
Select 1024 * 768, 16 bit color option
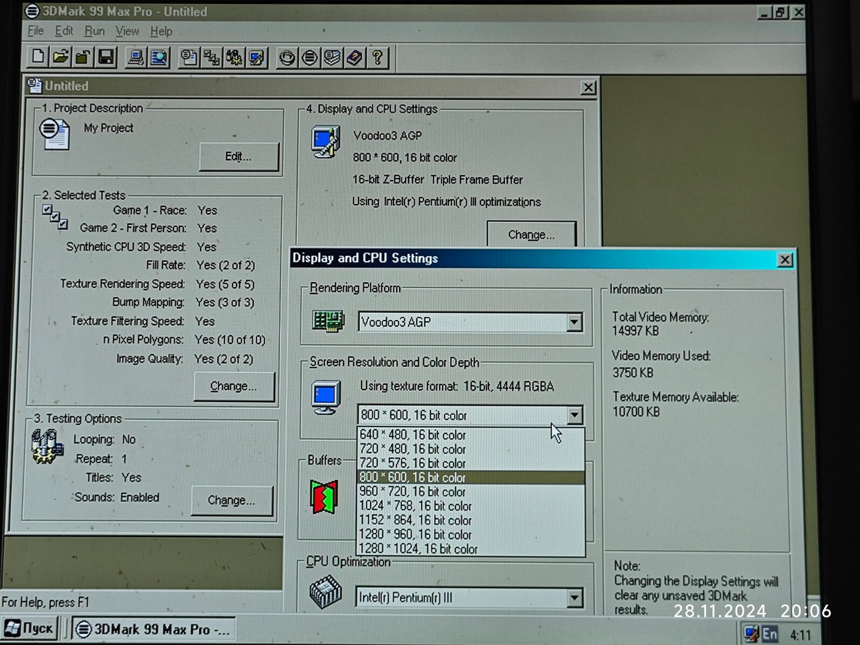click(x=471, y=506)
